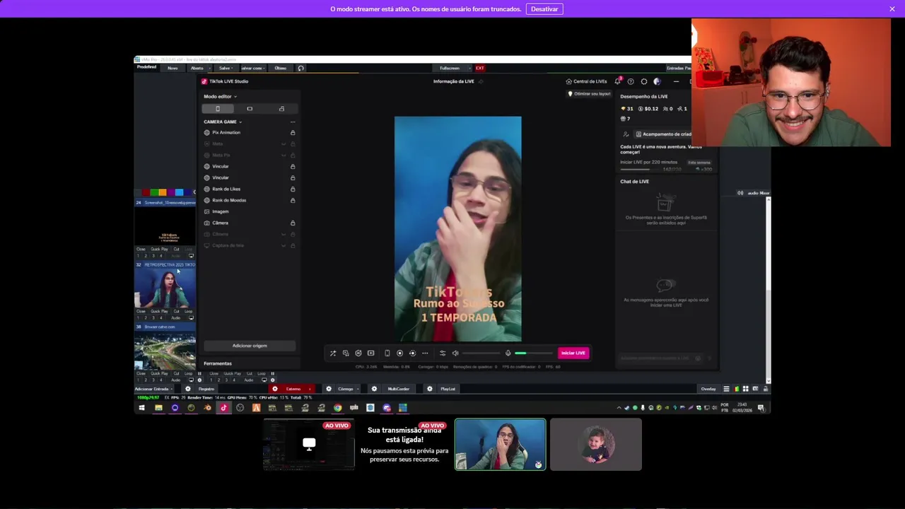
Task: Open the Adicionar Entrada dropdown in vMix
Action: (155, 389)
